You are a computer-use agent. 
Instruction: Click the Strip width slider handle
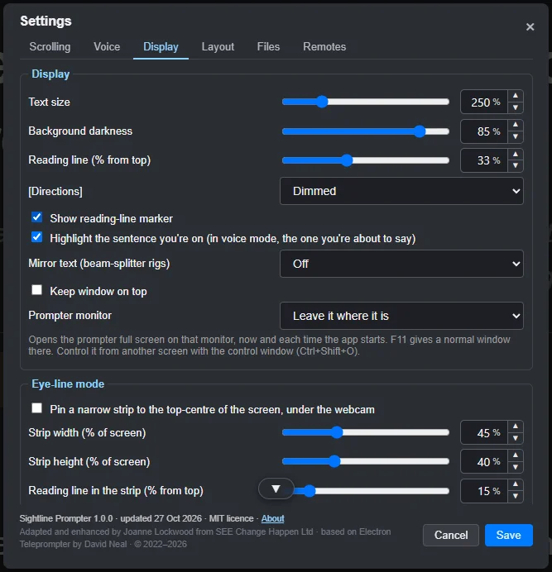click(x=337, y=432)
